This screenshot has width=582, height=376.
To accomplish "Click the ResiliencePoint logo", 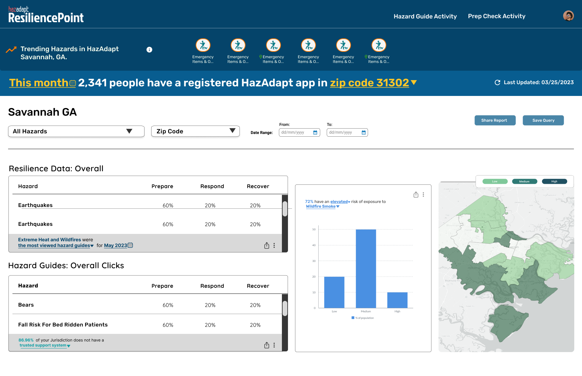I will coord(46,15).
